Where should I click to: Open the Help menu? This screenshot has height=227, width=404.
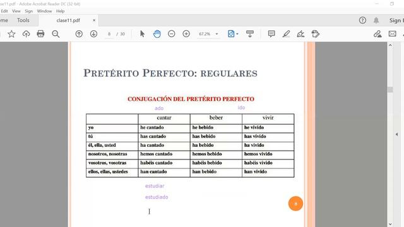click(61, 11)
